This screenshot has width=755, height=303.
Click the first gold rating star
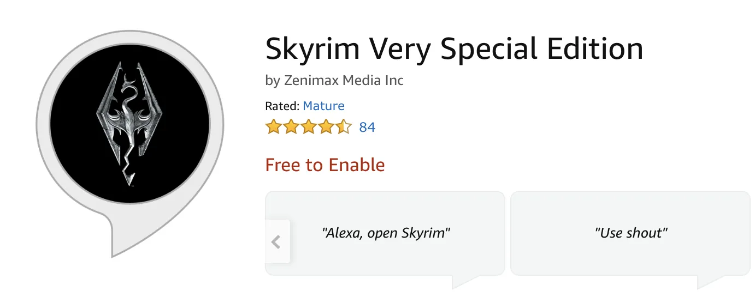click(x=273, y=128)
